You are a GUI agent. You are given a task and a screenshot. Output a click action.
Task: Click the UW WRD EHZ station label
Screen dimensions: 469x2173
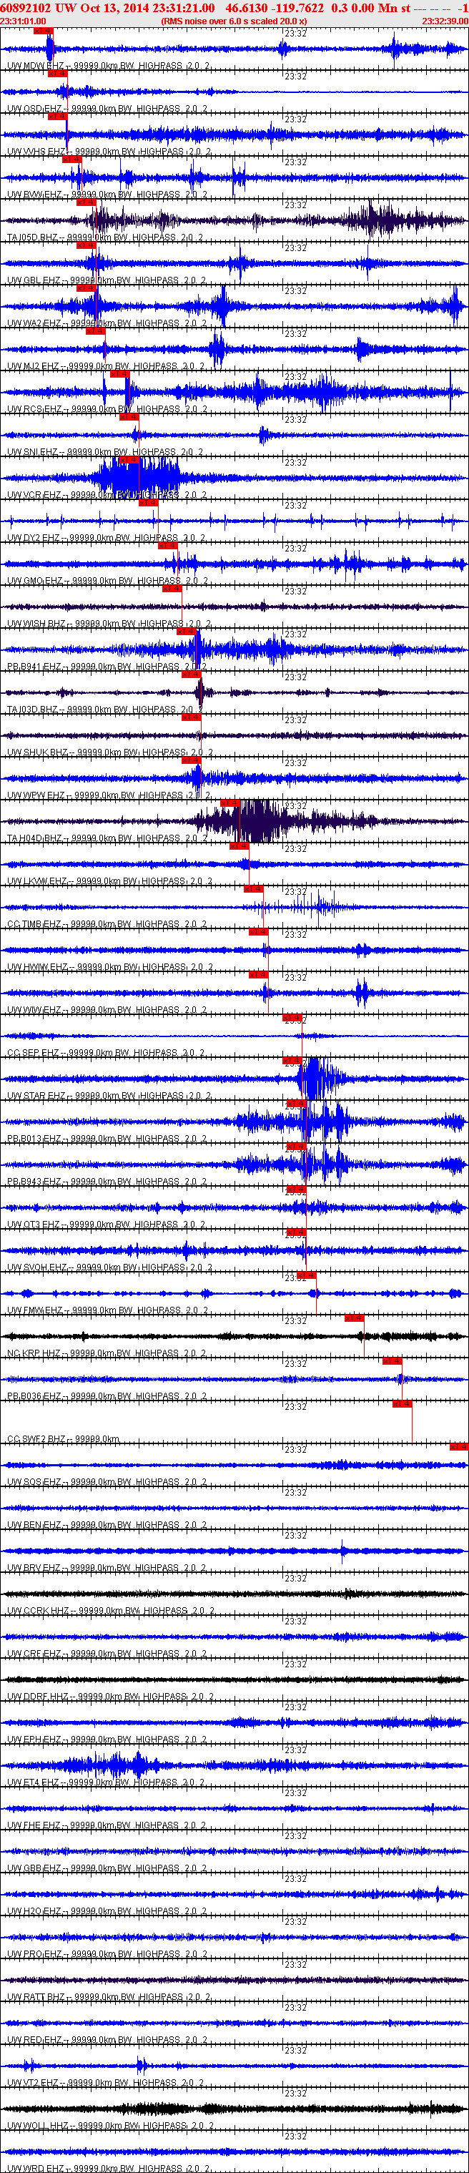(x=36, y=2167)
